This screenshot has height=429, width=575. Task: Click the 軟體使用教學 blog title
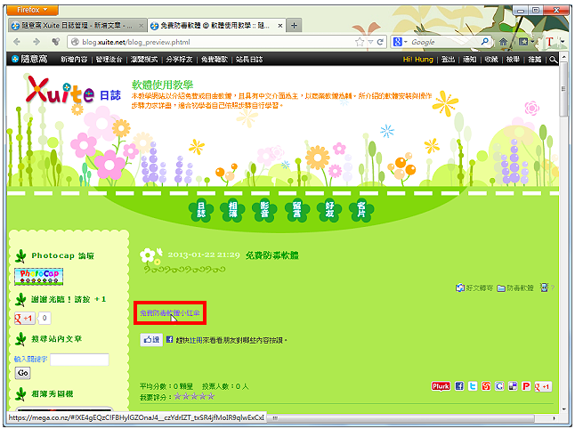point(163,85)
